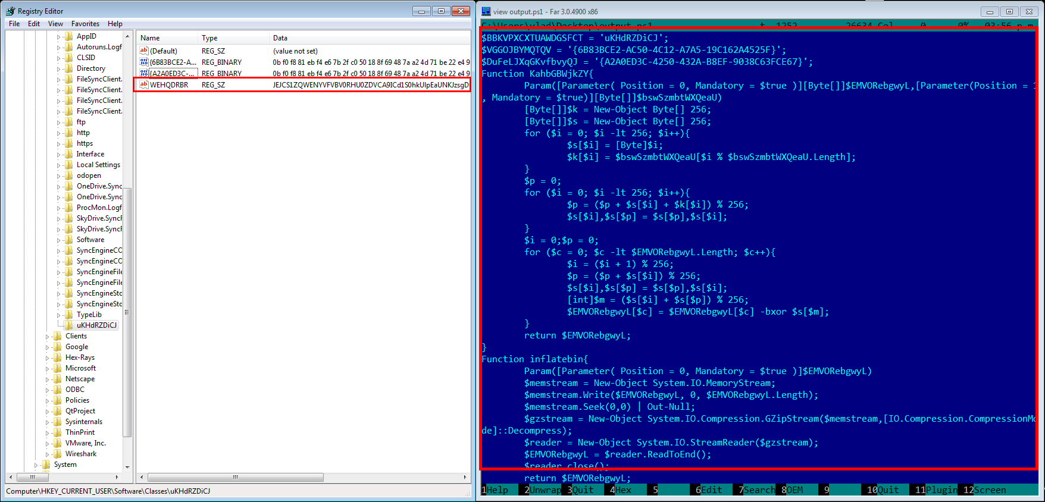Expand the Google tree node
Screen dimensions: 1045x502
click(x=48, y=347)
